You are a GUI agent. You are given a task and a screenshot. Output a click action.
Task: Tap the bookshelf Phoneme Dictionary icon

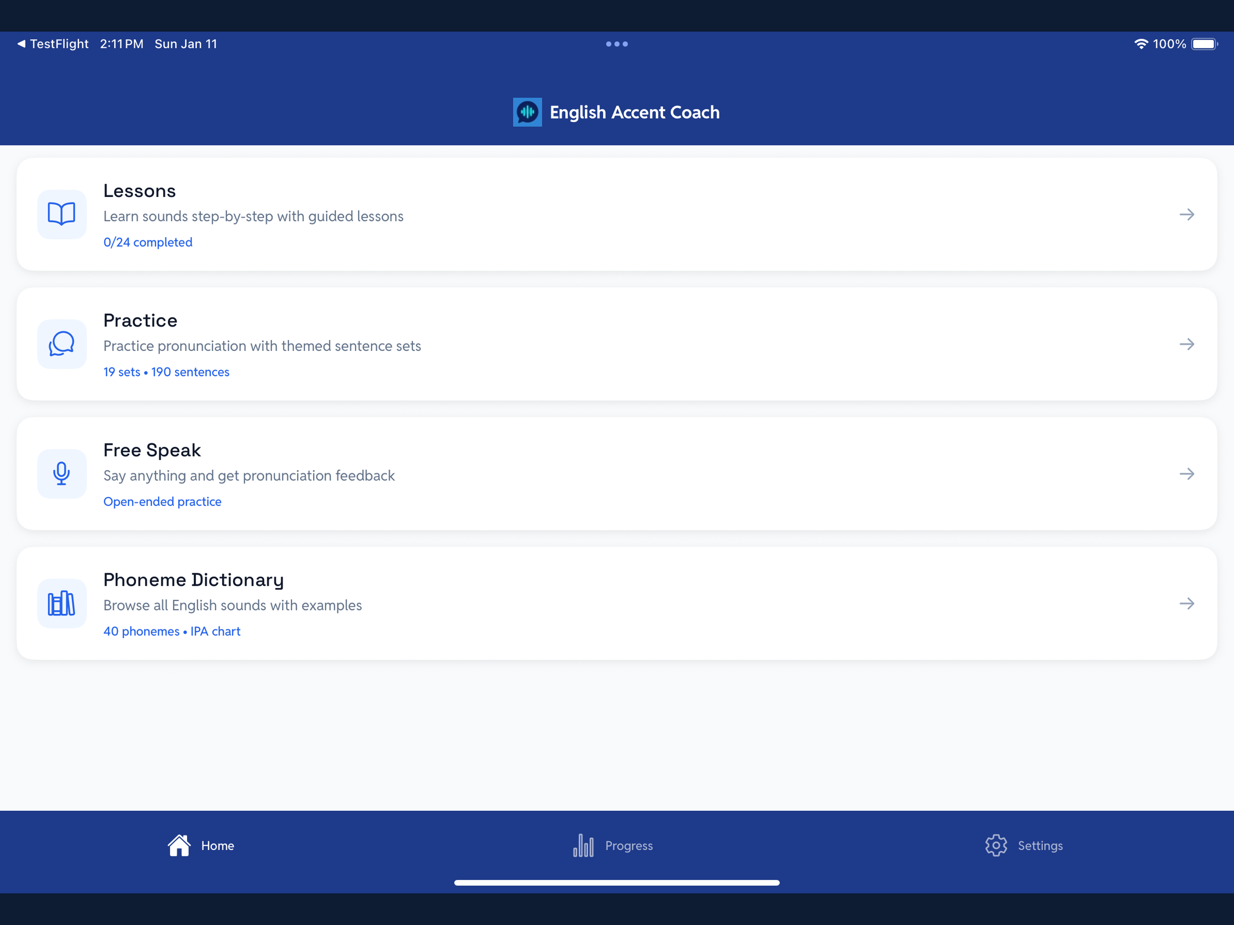coord(61,603)
